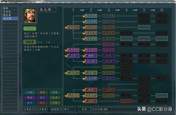
Task: Click the 相關能力 label at bottom
Action: pos(56,109)
